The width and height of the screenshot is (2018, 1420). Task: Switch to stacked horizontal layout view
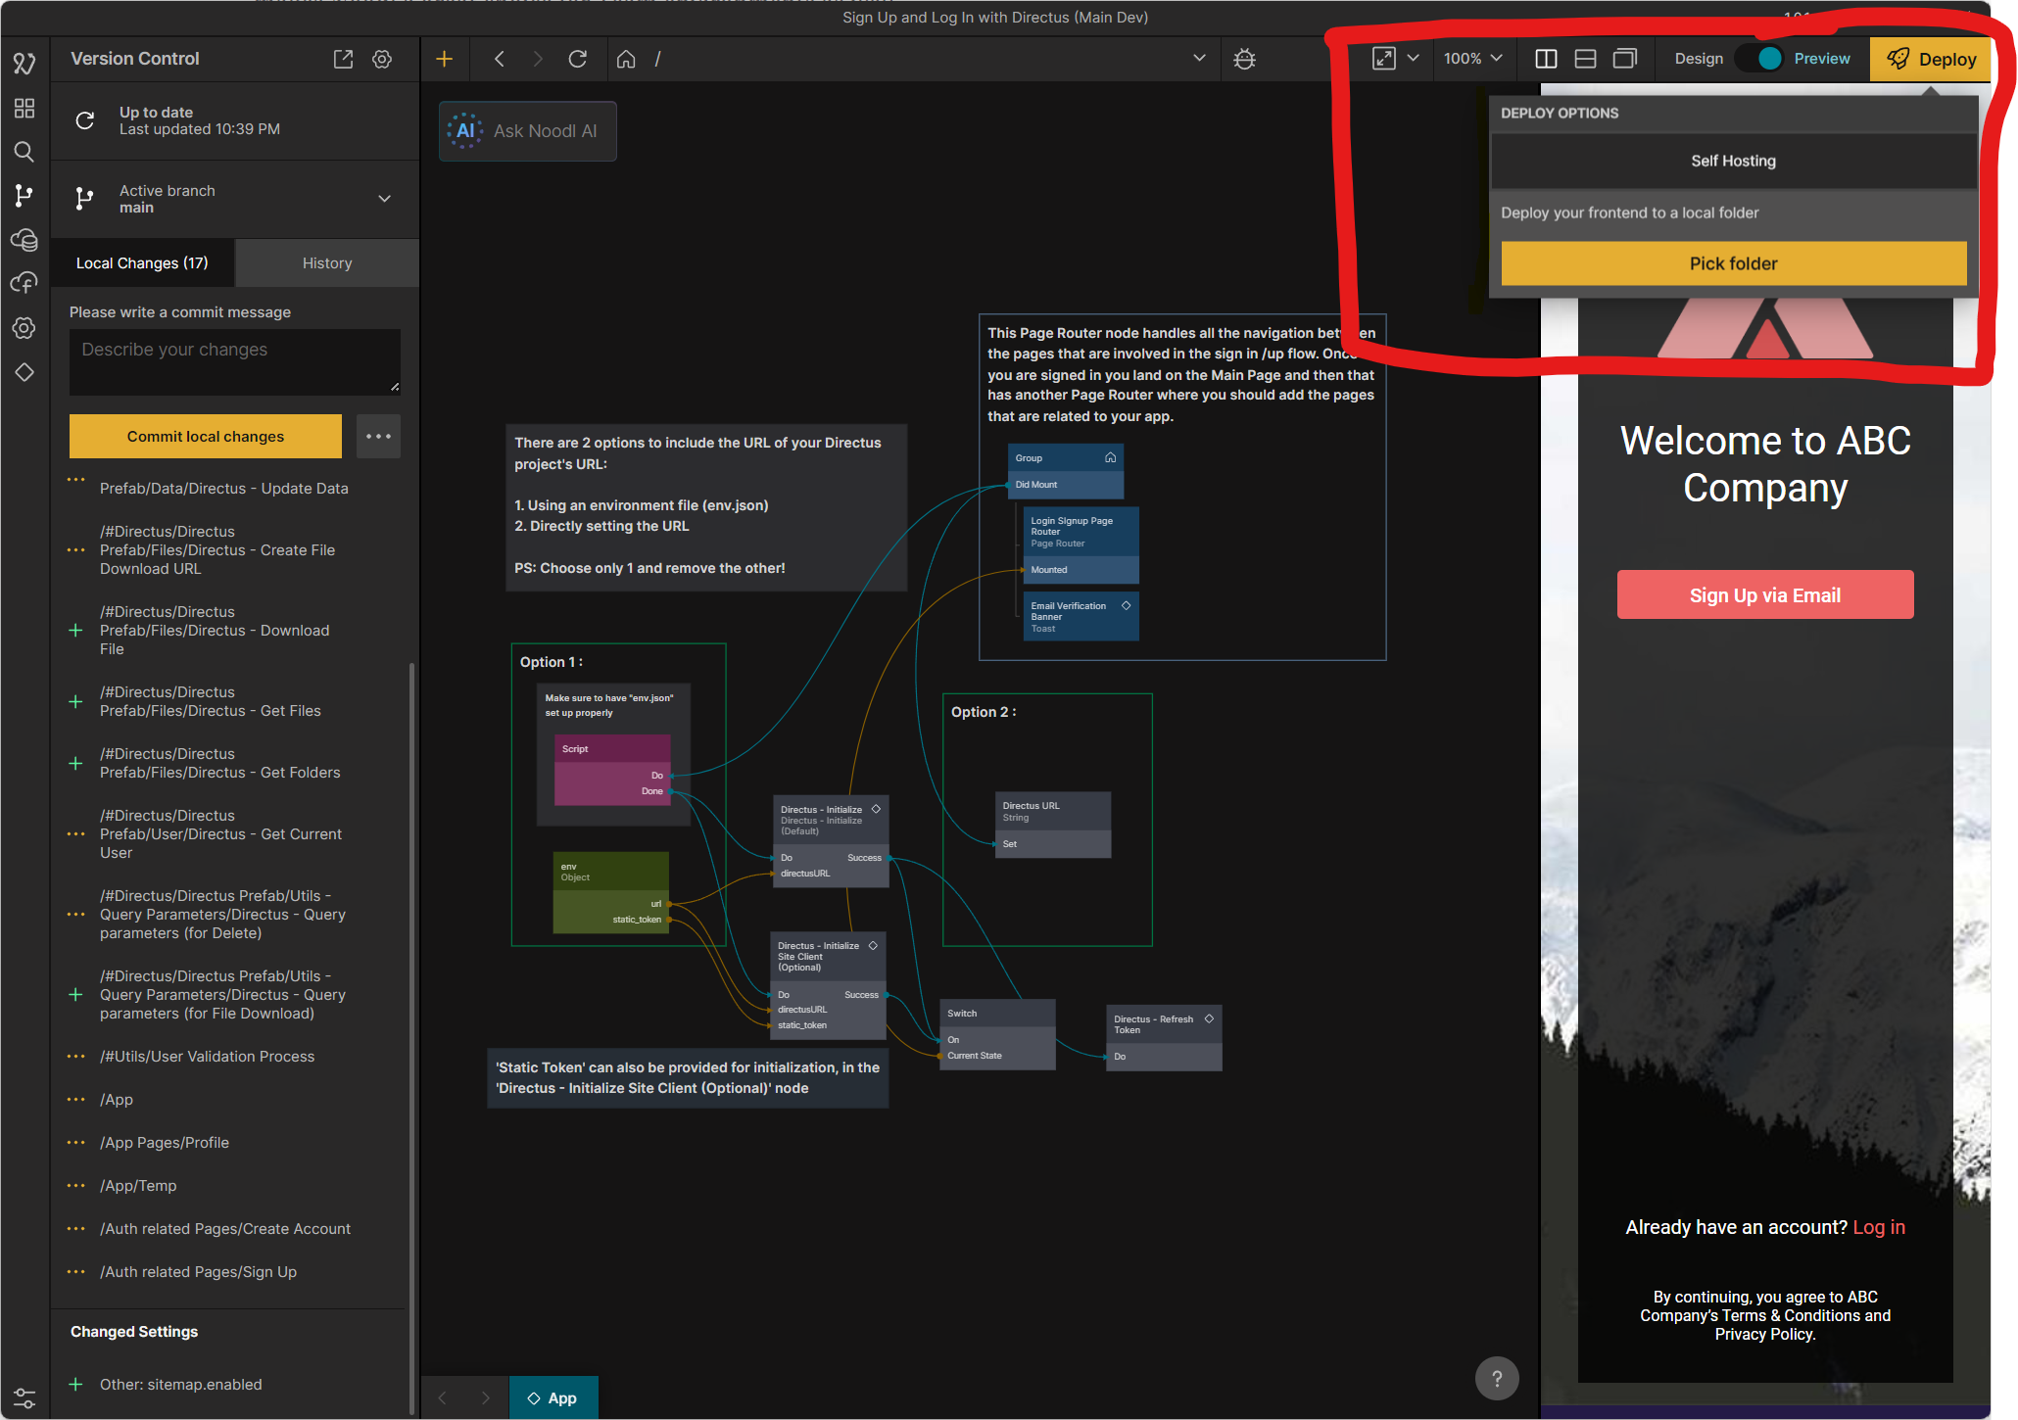click(x=1585, y=59)
